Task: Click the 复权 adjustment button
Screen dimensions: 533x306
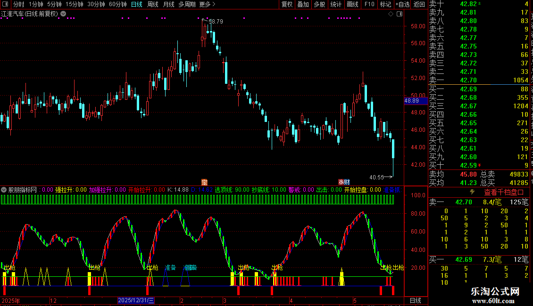Action: pyautogui.click(x=287, y=4)
